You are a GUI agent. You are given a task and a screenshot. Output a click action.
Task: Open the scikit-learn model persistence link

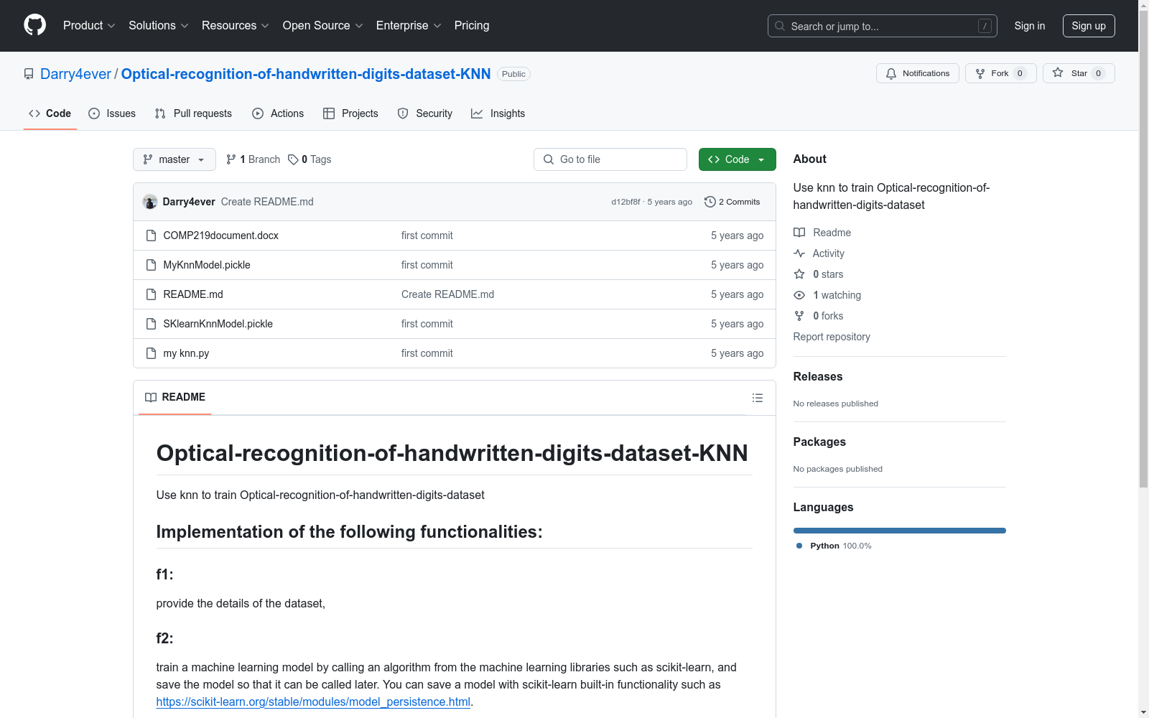(x=313, y=701)
